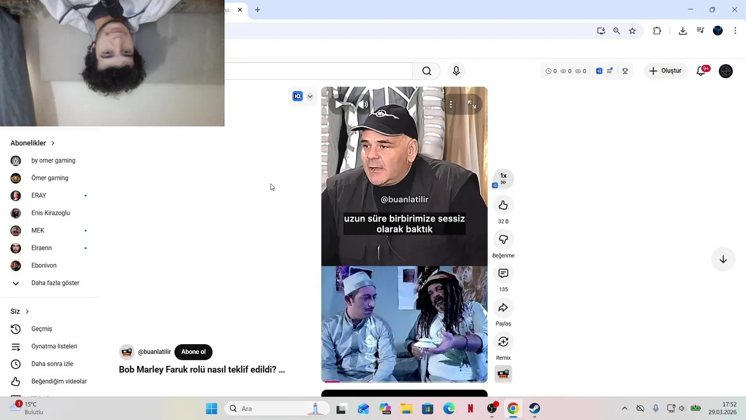The image size is (746, 420).
Task: Click the Oluştur create button
Action: pos(665,71)
